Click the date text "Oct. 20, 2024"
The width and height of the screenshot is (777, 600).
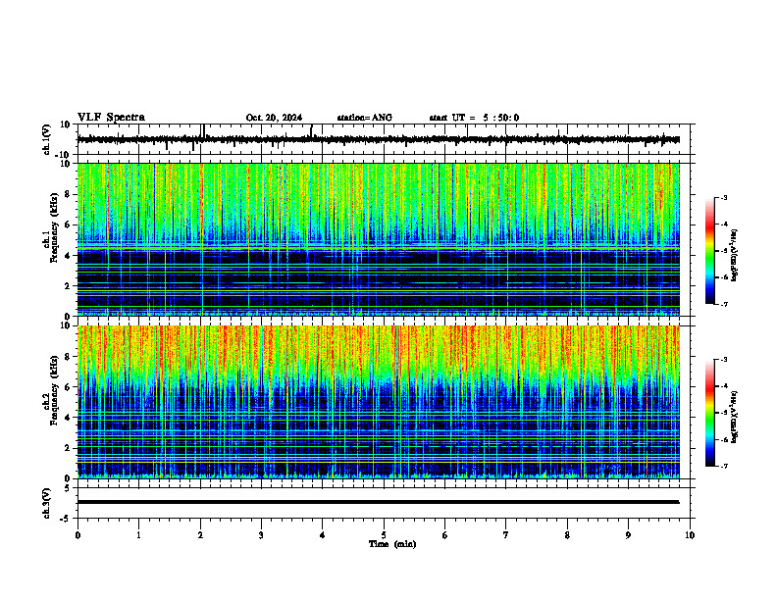274,118
